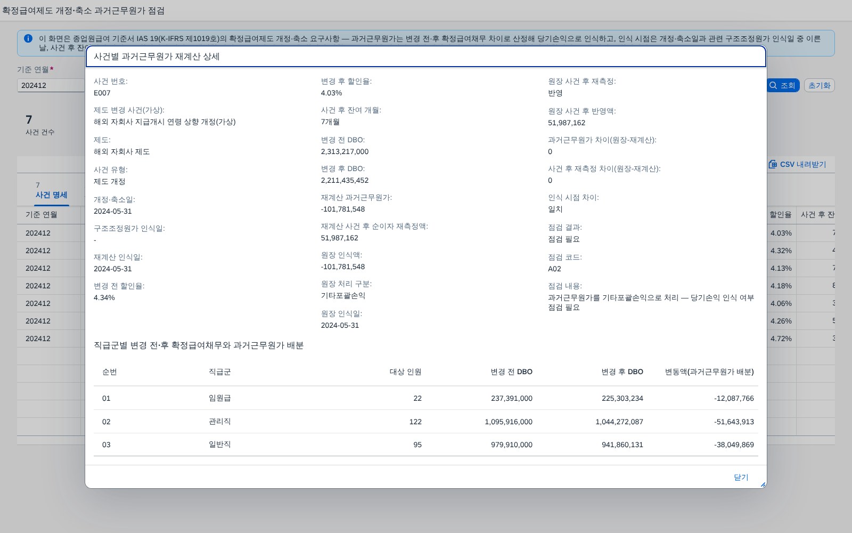Click the 초기화 reset button

[x=819, y=85]
